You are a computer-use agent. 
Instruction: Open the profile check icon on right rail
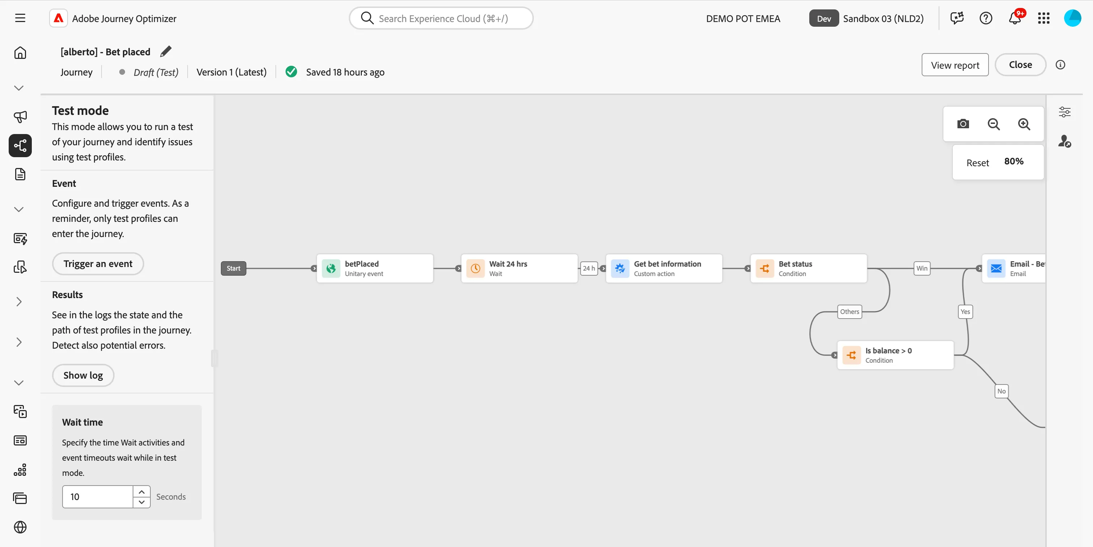1064,141
